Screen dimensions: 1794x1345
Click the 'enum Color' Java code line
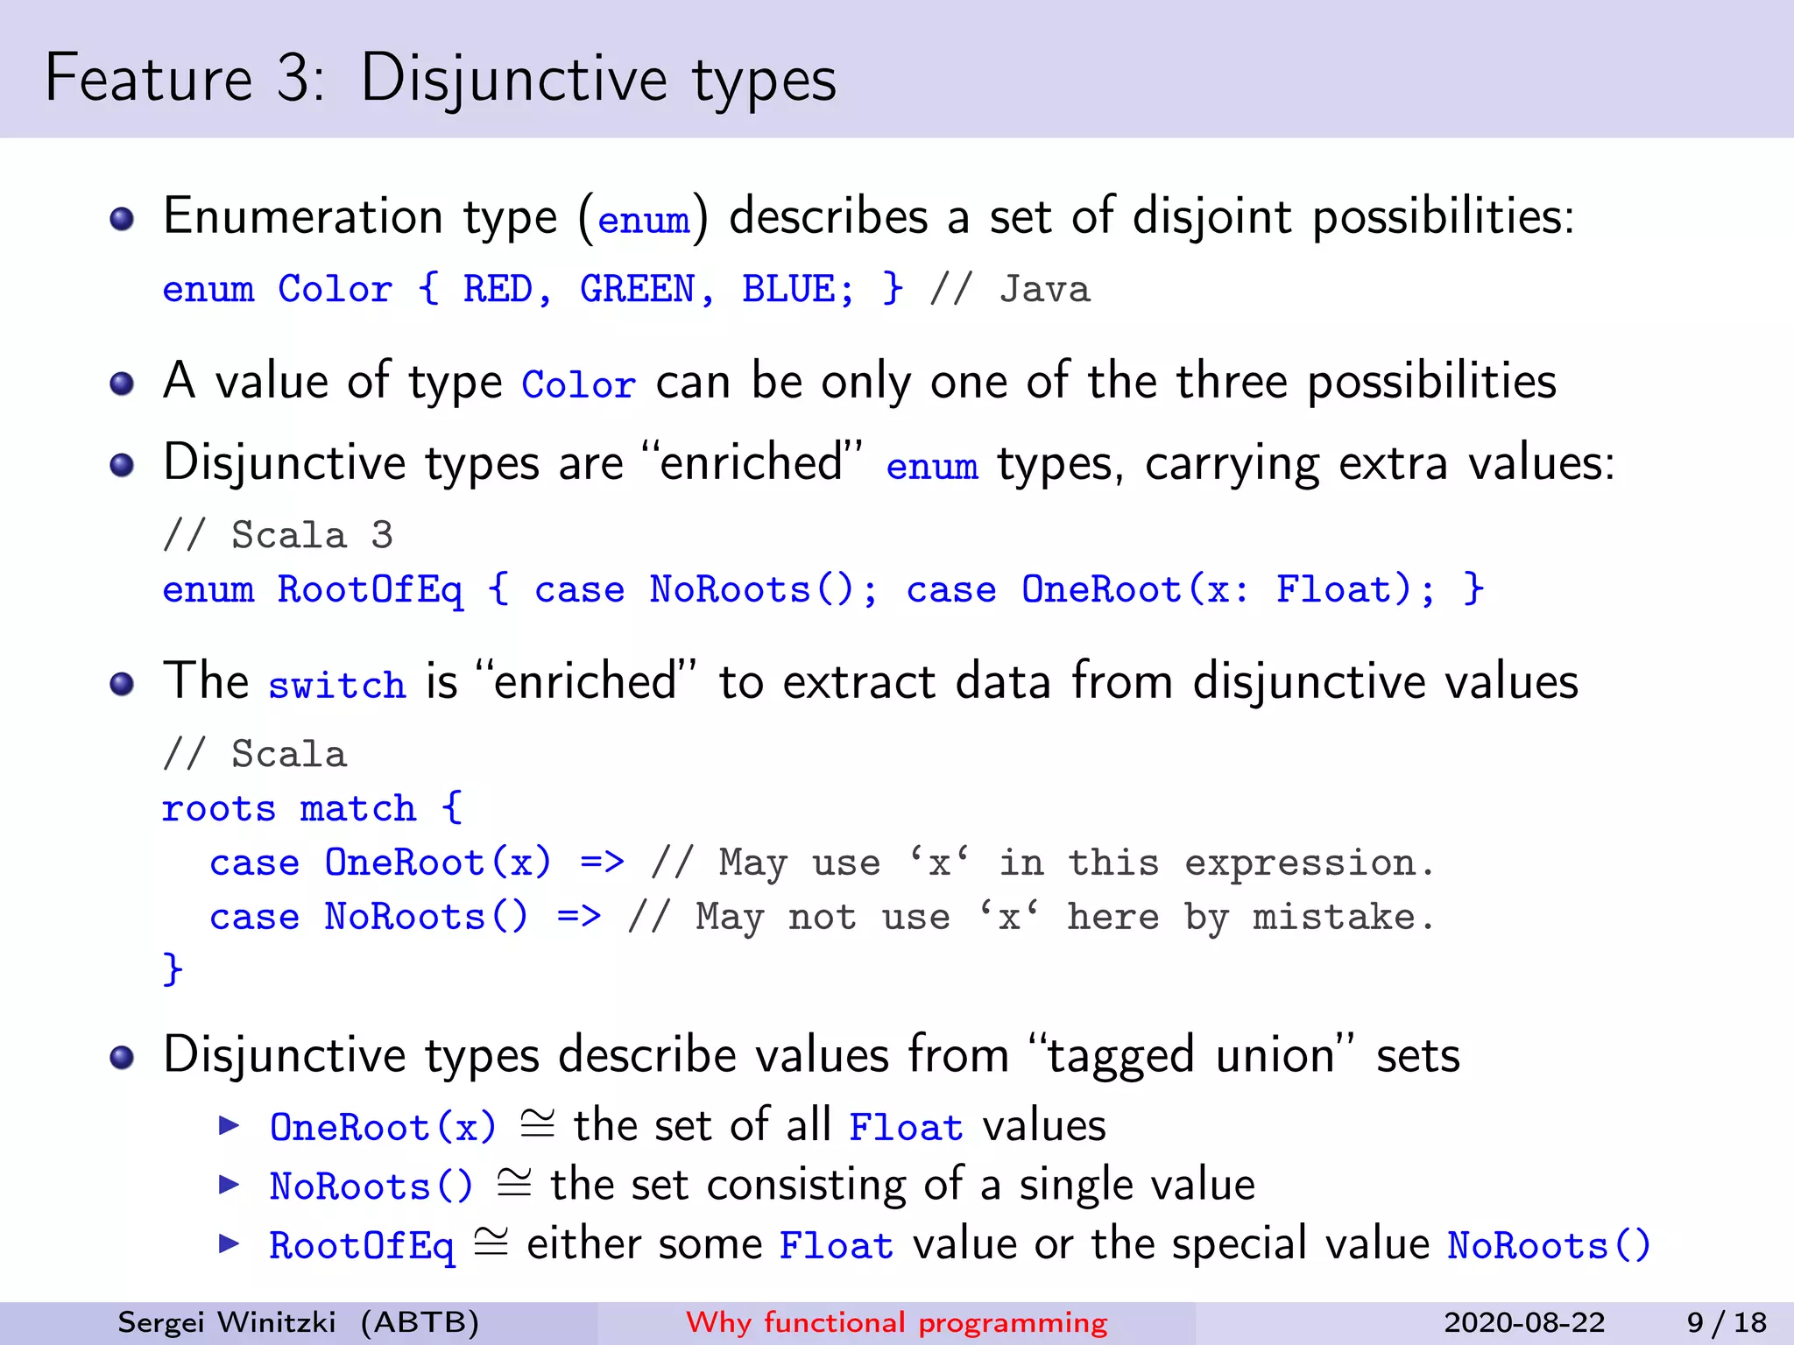coord(533,289)
